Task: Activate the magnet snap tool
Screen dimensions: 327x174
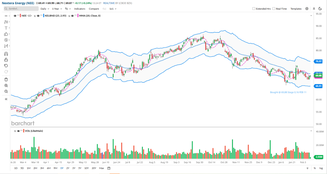Action: coord(6,54)
